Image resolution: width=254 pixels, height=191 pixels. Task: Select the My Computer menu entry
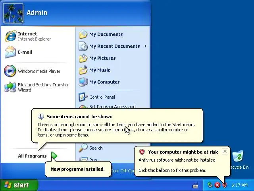click(113, 82)
